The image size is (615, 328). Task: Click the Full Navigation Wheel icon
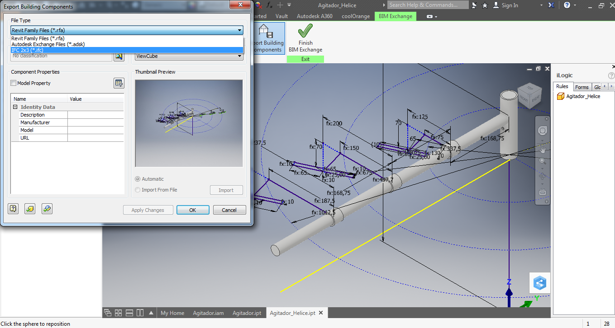(x=542, y=131)
